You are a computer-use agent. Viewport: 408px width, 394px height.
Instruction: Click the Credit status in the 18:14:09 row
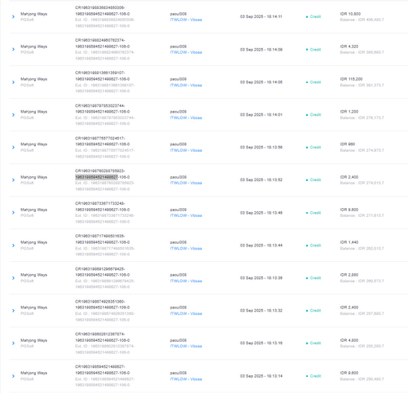pyautogui.click(x=315, y=50)
